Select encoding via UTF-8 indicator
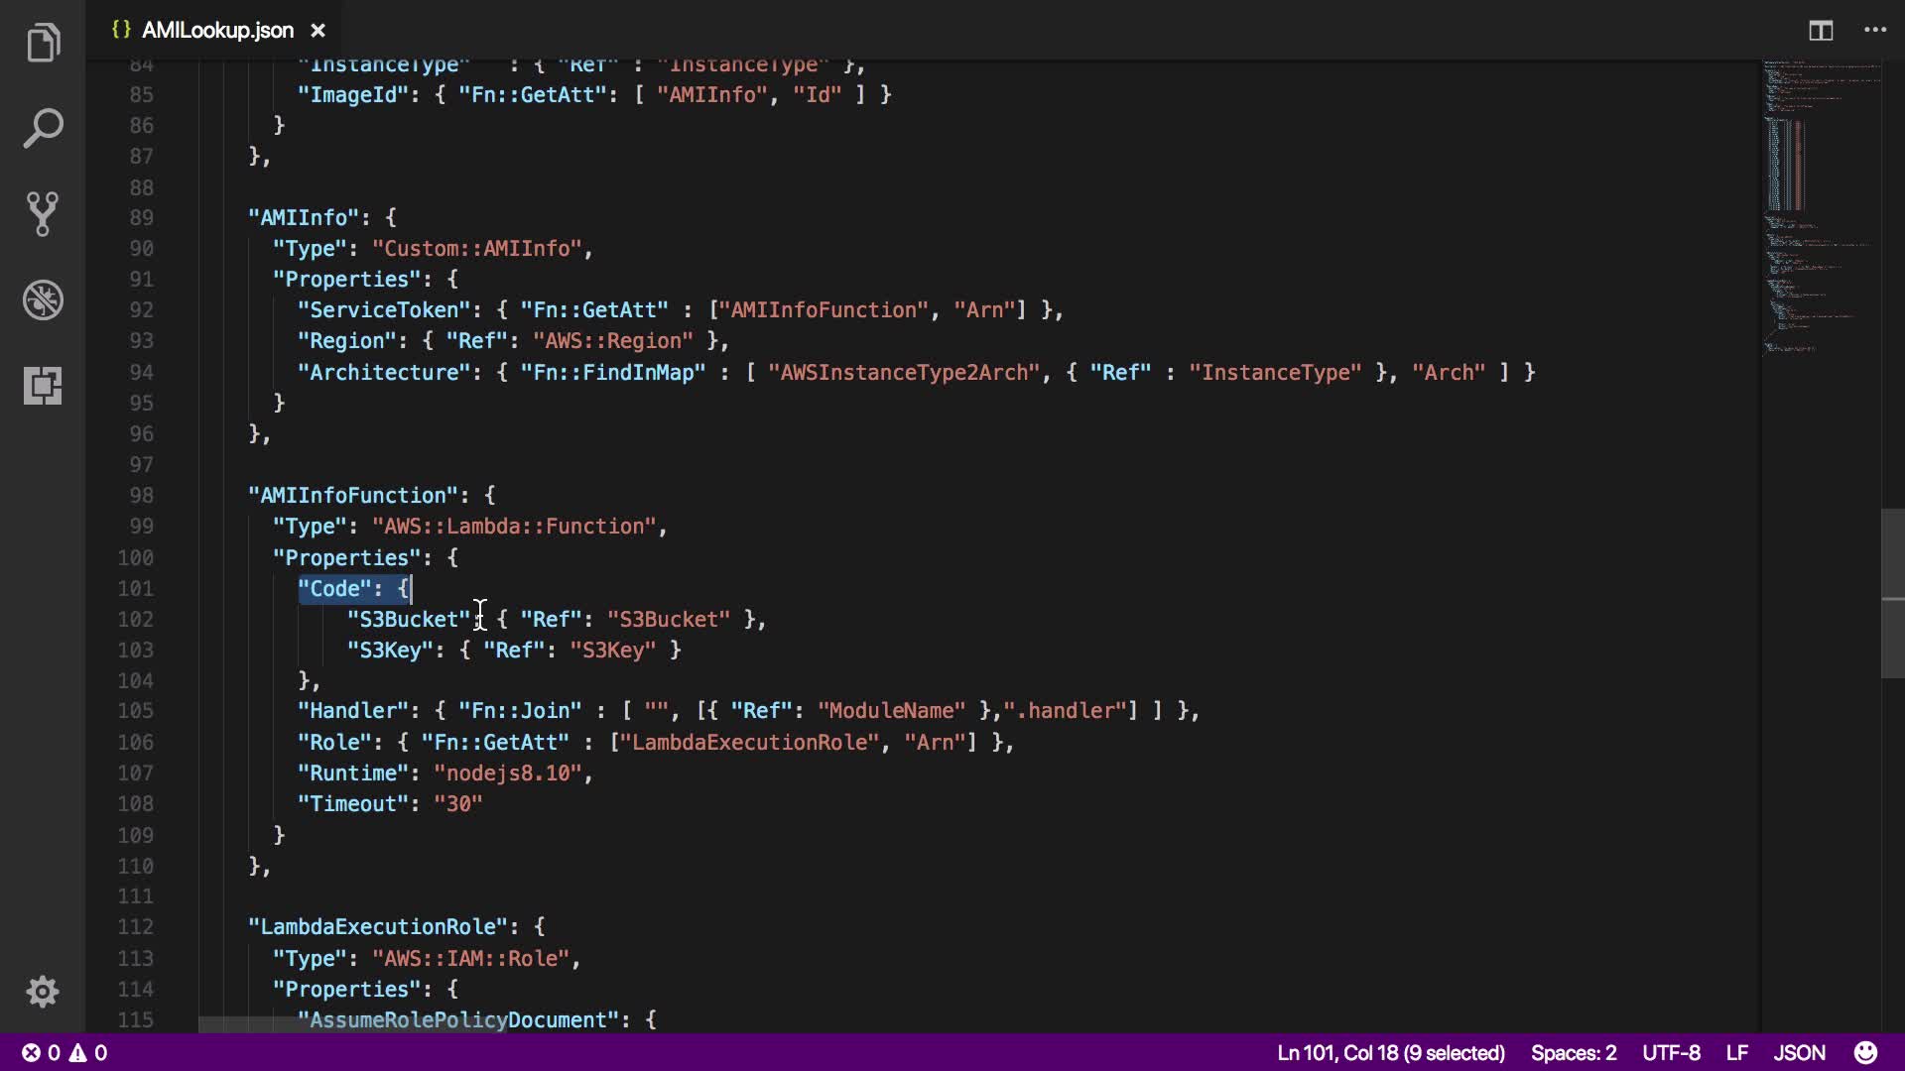This screenshot has height=1071, width=1905. [1671, 1052]
